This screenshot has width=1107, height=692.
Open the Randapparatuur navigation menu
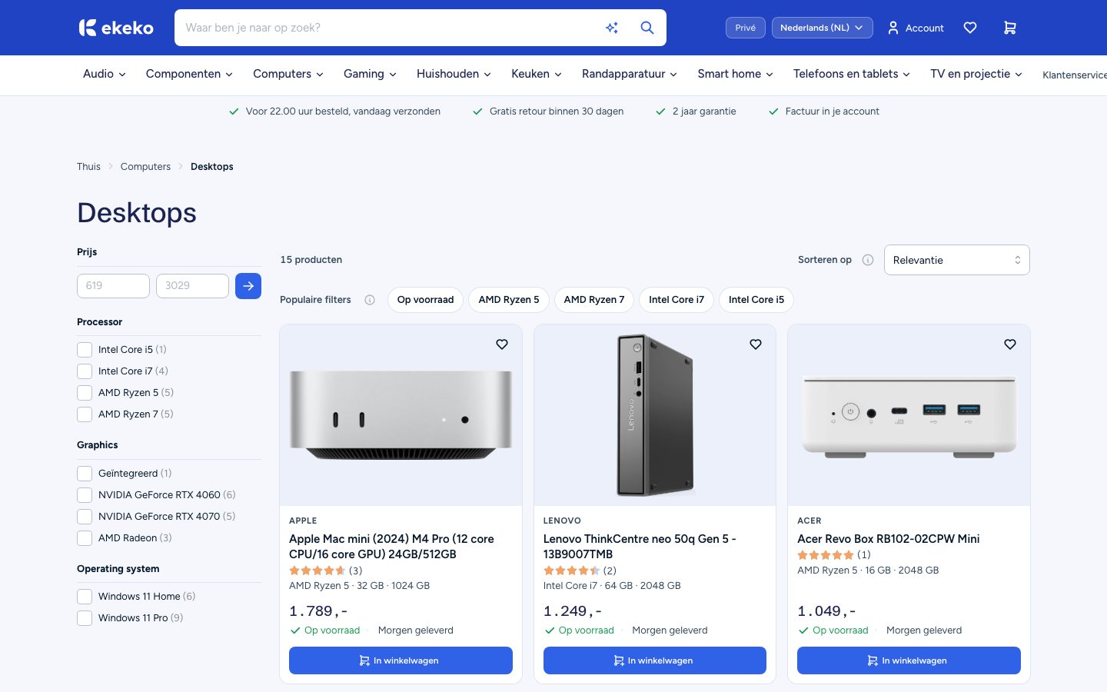pyautogui.click(x=630, y=74)
